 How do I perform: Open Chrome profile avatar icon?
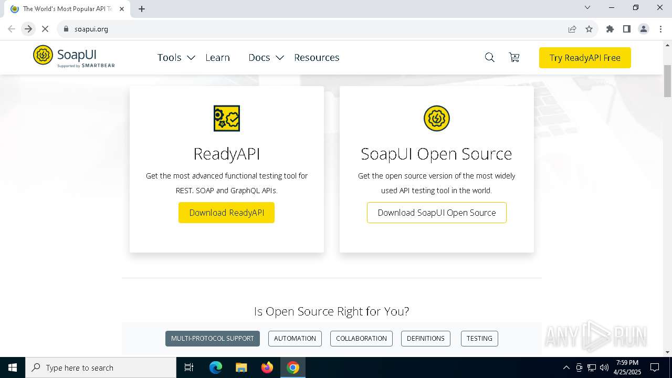point(644,29)
